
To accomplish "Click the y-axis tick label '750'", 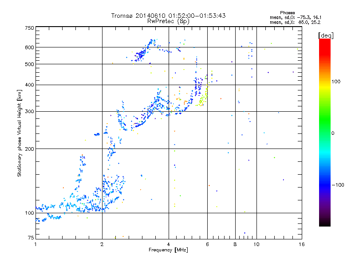I will [29, 28].
